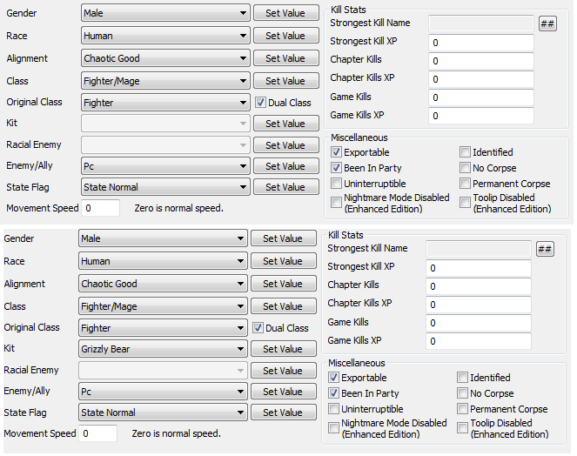Enable Identified in the upper Miscellaneous group
The height and width of the screenshot is (456, 577).
coord(466,152)
